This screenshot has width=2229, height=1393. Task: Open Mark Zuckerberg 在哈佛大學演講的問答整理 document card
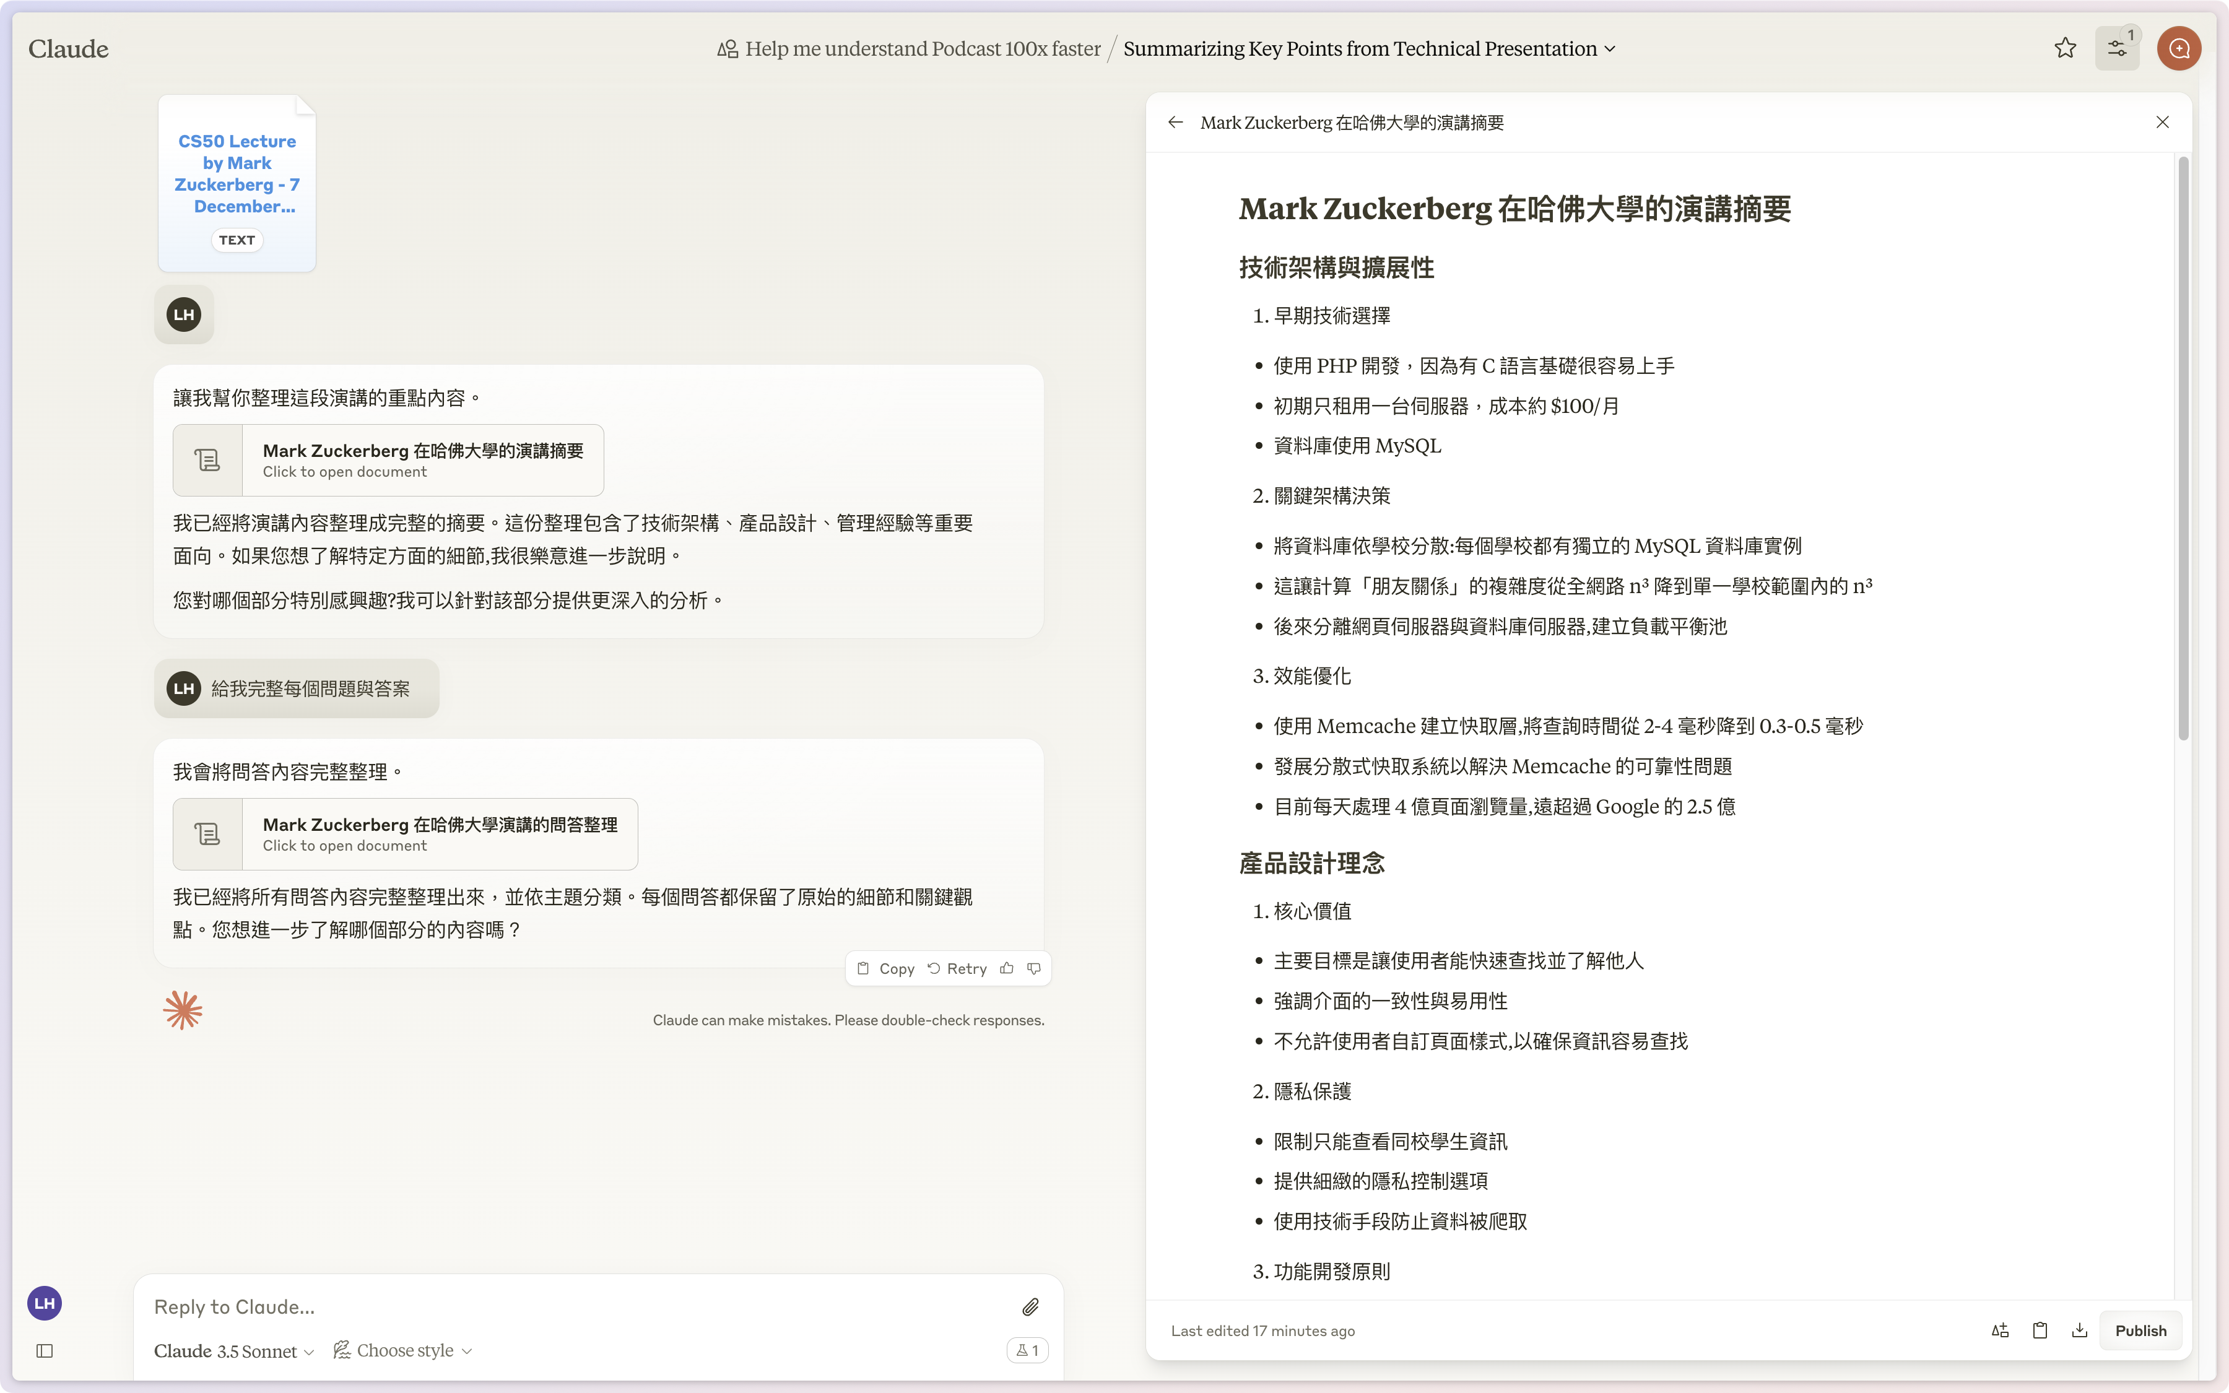[406, 834]
